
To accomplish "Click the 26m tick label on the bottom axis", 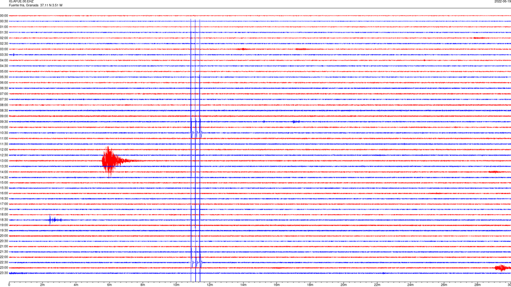I will (x=444, y=285).
